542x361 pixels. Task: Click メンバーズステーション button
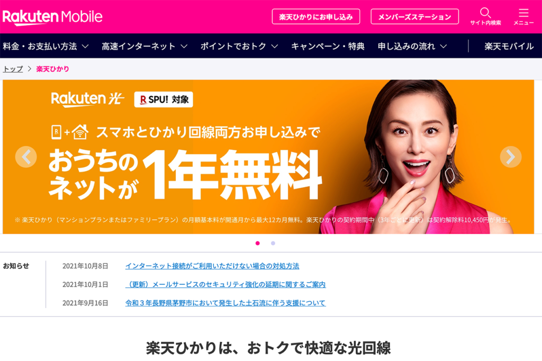pos(415,16)
